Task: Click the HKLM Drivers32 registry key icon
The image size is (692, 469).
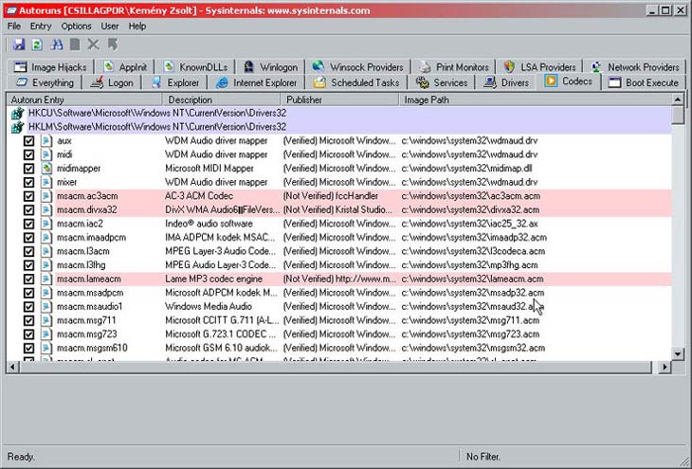Action: click(16, 126)
